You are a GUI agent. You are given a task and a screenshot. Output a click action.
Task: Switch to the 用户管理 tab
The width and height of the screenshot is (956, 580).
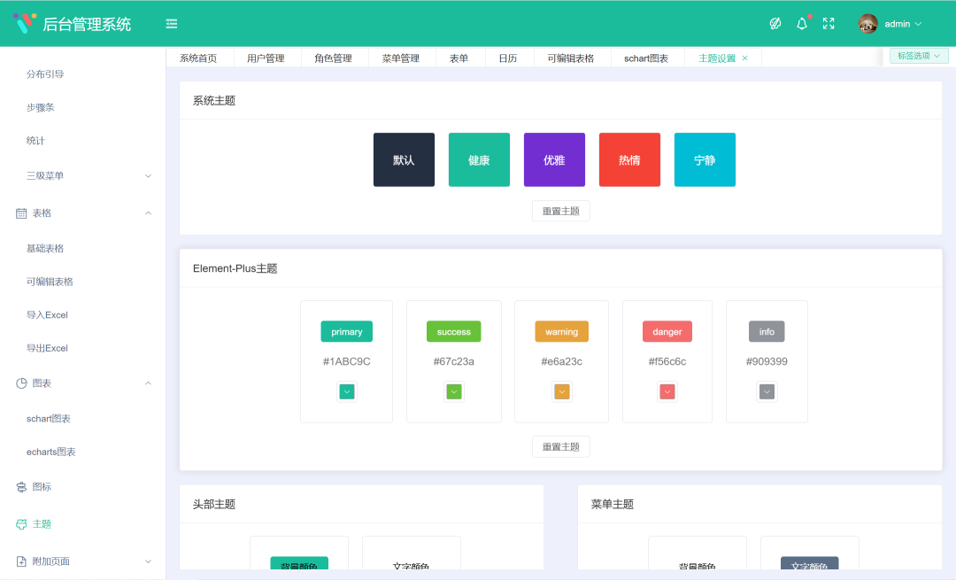click(266, 56)
